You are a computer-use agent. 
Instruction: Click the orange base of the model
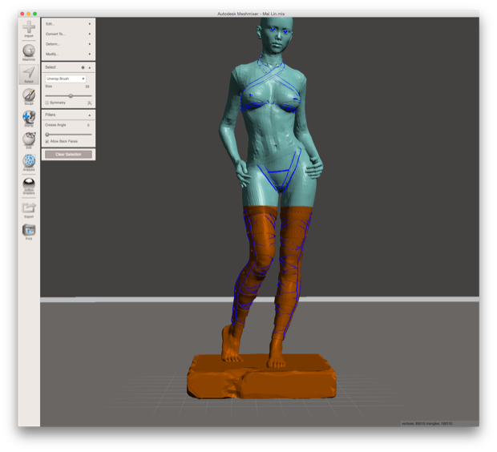tap(262, 377)
